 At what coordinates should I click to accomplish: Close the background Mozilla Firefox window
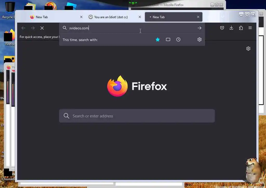click(221, 5)
